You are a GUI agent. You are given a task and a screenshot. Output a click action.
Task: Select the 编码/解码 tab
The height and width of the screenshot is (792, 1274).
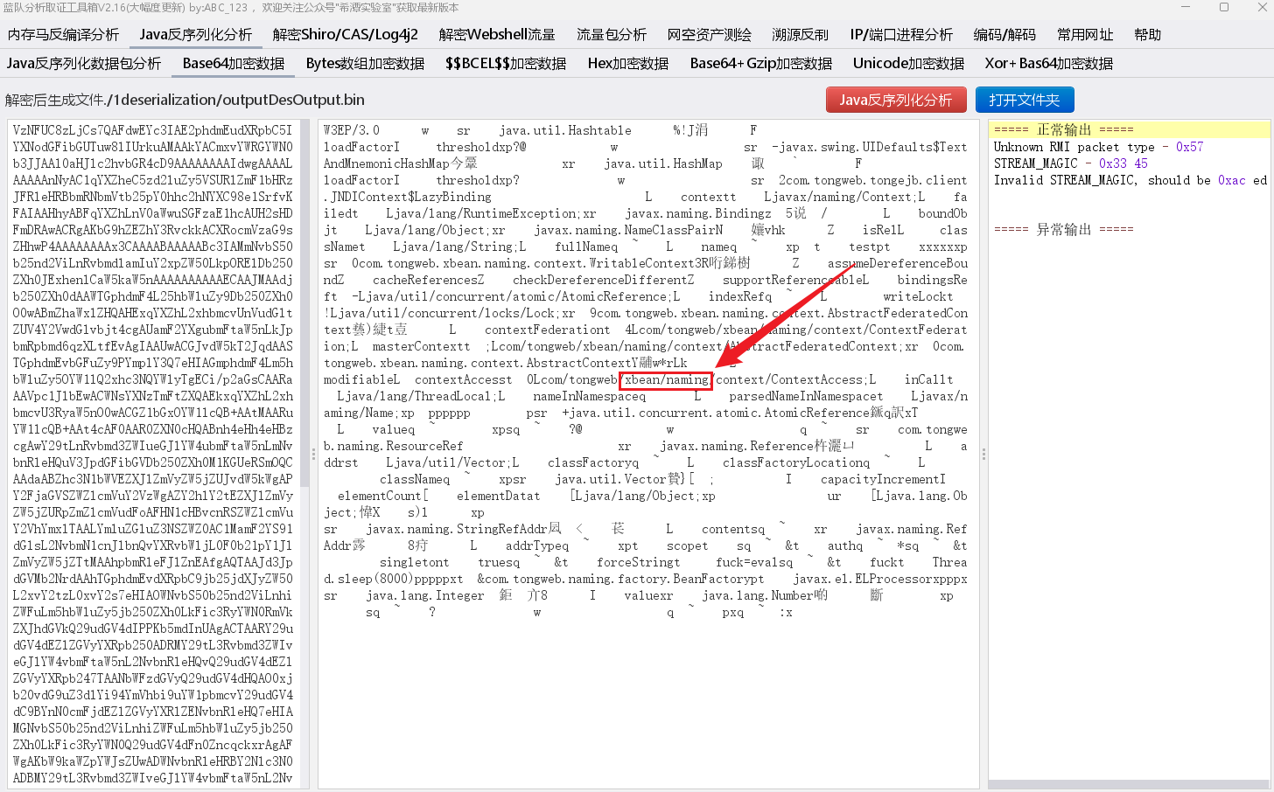[x=1004, y=35]
